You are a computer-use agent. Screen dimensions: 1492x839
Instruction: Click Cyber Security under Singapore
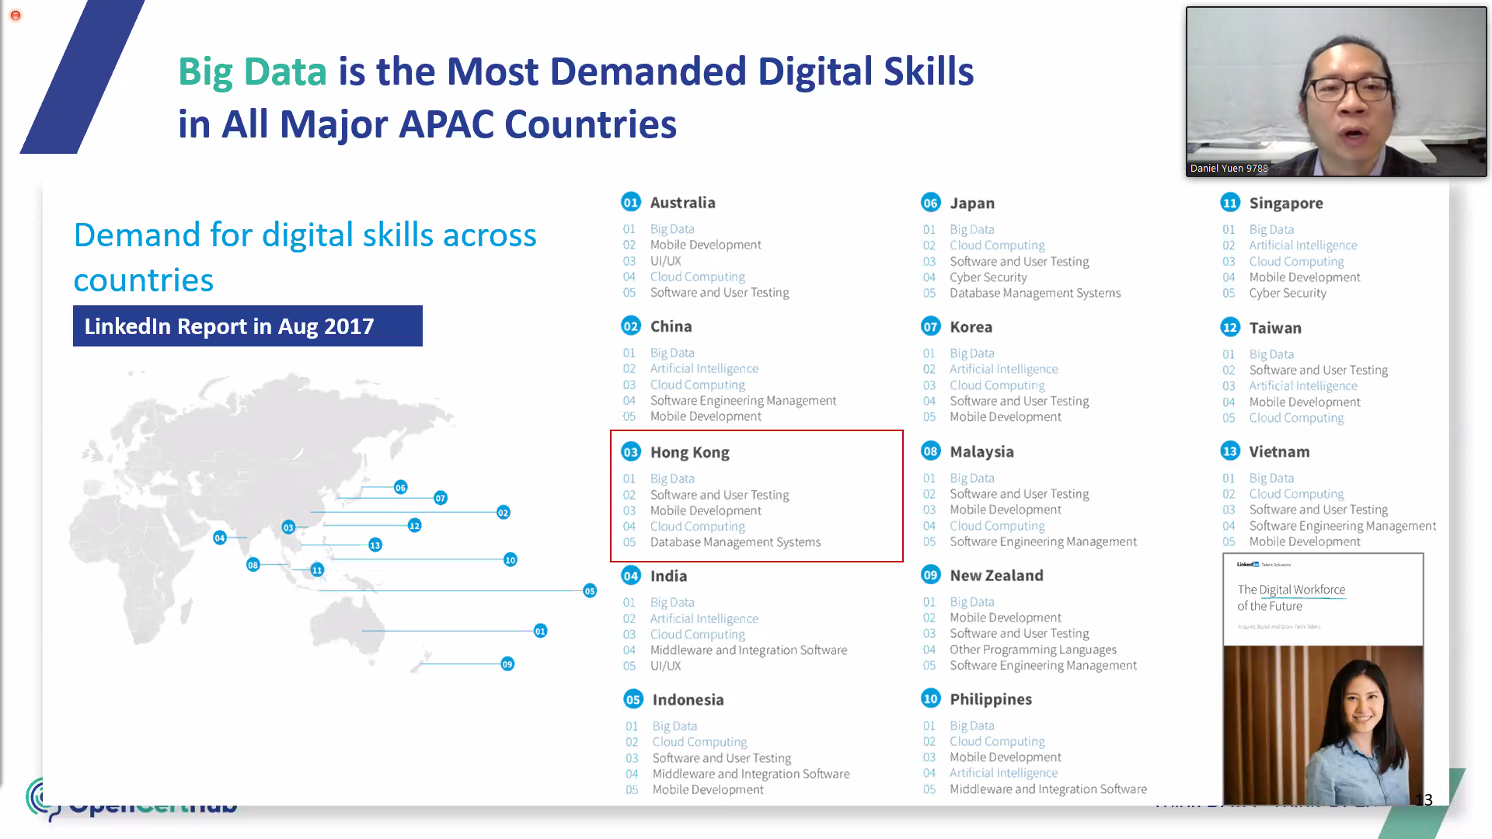1288,293
